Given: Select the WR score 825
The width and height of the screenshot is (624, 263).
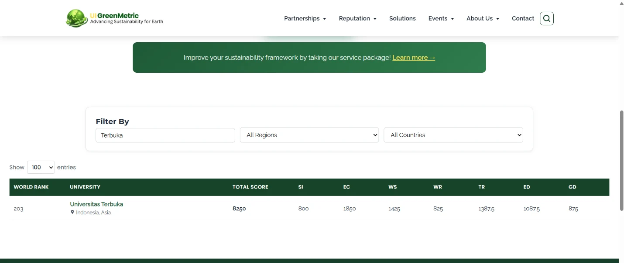Looking at the screenshot, I should [438, 209].
